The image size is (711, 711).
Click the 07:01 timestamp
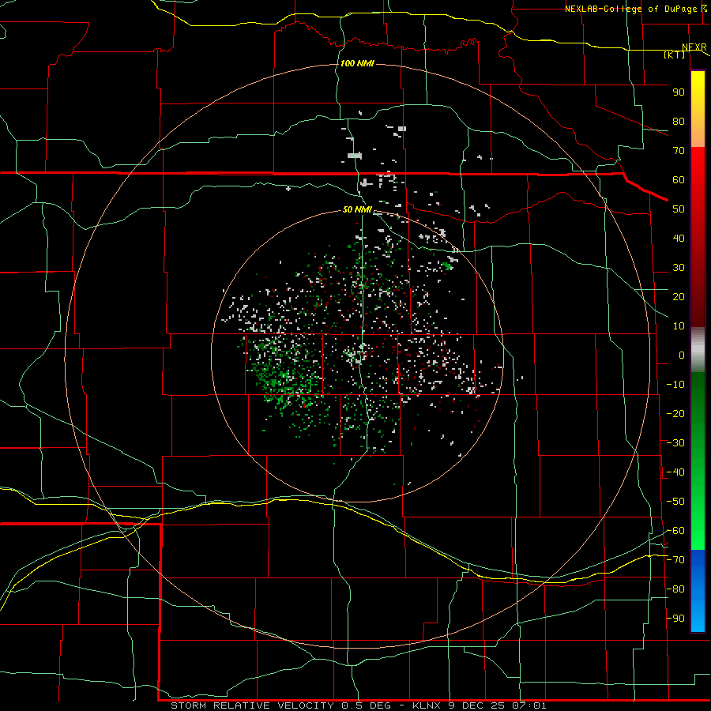pyautogui.click(x=529, y=705)
